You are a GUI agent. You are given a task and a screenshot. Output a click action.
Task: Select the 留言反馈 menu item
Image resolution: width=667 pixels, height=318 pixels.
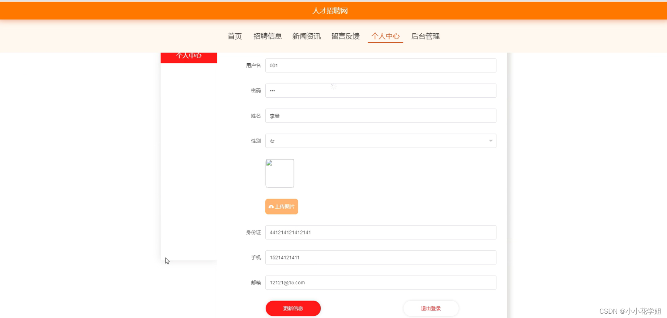coord(346,36)
